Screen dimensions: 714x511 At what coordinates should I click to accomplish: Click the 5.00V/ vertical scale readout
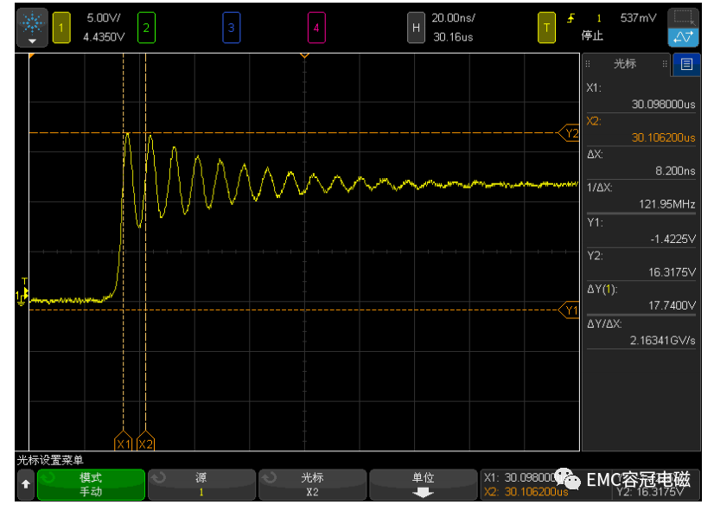coord(104,18)
